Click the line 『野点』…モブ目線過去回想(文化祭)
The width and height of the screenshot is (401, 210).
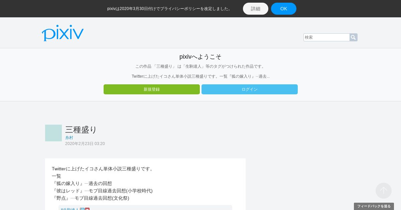pyautogui.click(x=91, y=198)
